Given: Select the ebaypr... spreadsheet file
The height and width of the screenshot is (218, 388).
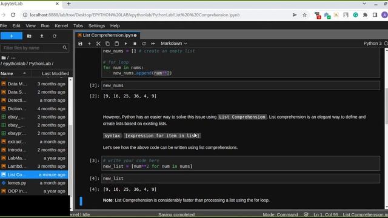Looking at the screenshot, I should pos(34,133).
